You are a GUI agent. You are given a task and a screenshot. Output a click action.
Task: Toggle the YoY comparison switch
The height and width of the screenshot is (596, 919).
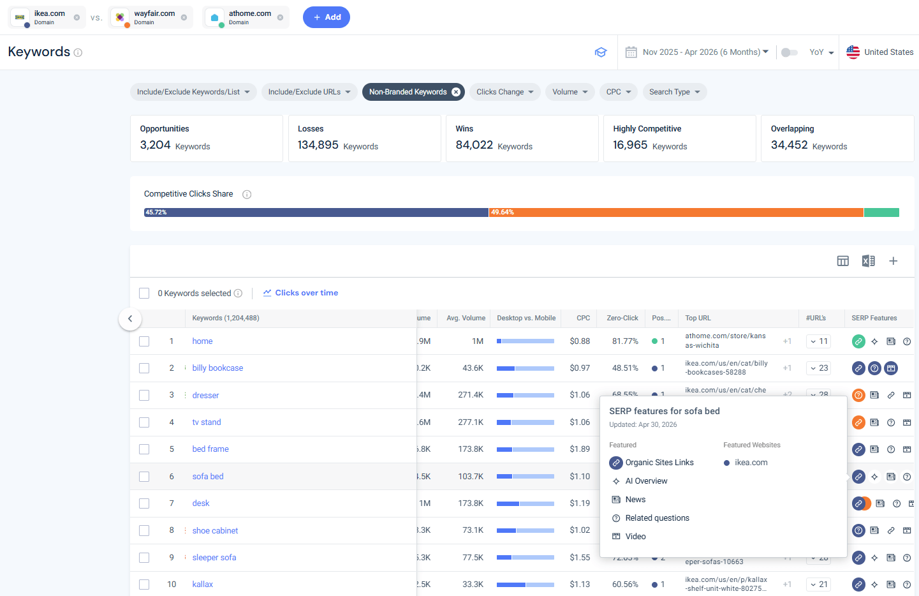tap(790, 52)
